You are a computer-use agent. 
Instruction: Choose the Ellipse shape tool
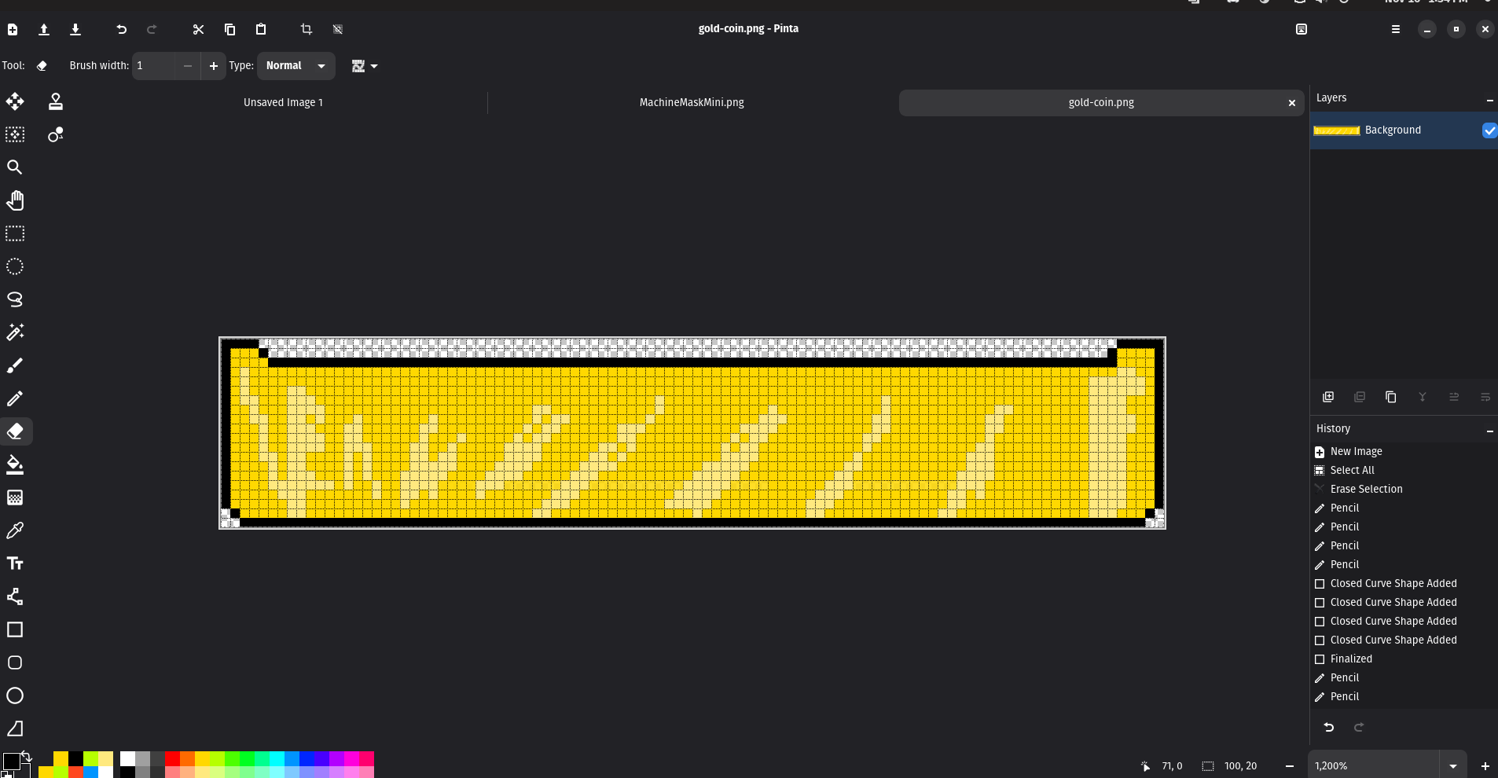click(15, 695)
